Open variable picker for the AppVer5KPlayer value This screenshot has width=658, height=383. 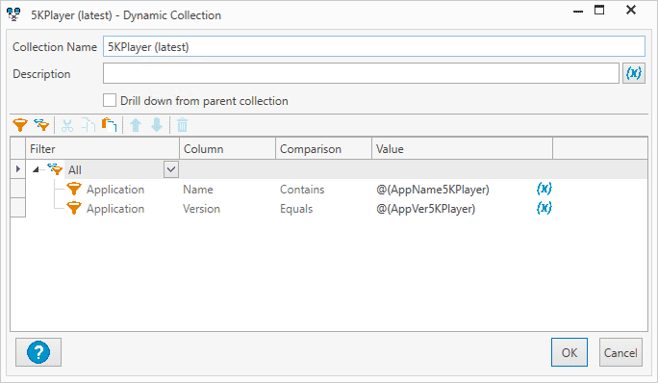[x=544, y=208]
